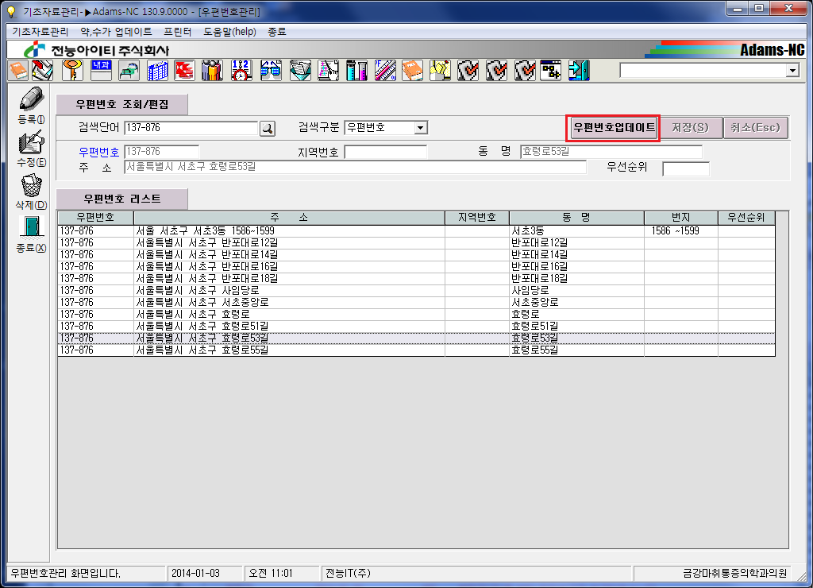Click the 삭제(D) trash bin icon
This screenshot has width=813, height=588.
click(31, 192)
